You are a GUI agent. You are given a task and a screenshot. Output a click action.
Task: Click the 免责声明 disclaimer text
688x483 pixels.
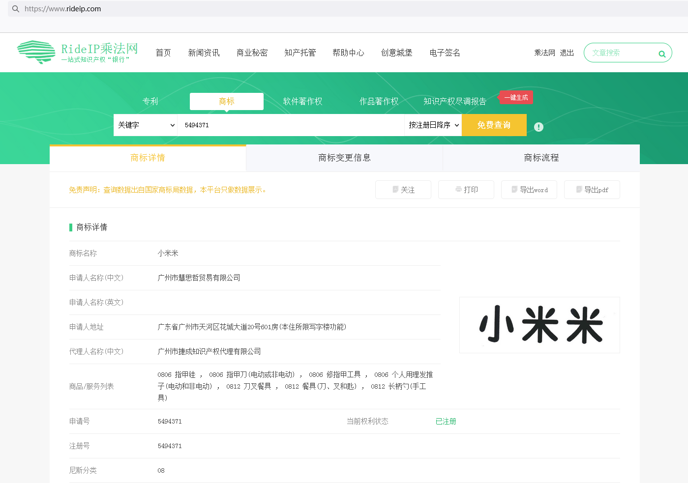pos(167,190)
